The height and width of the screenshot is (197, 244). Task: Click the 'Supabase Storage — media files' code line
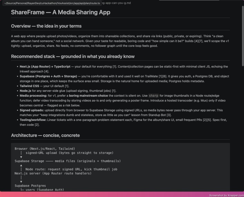[x=68, y=161]
